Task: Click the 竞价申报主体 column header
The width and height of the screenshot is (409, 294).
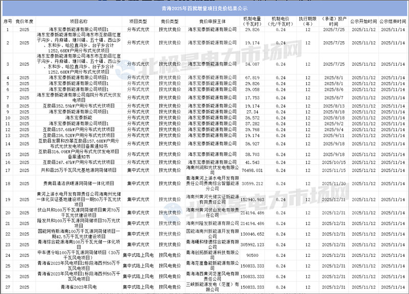Action: [x=212, y=21]
